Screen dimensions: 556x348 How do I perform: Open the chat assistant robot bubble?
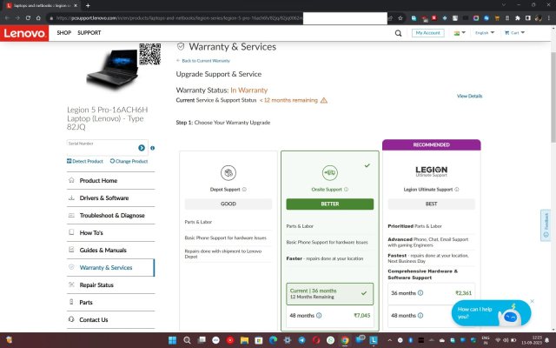tap(491, 313)
